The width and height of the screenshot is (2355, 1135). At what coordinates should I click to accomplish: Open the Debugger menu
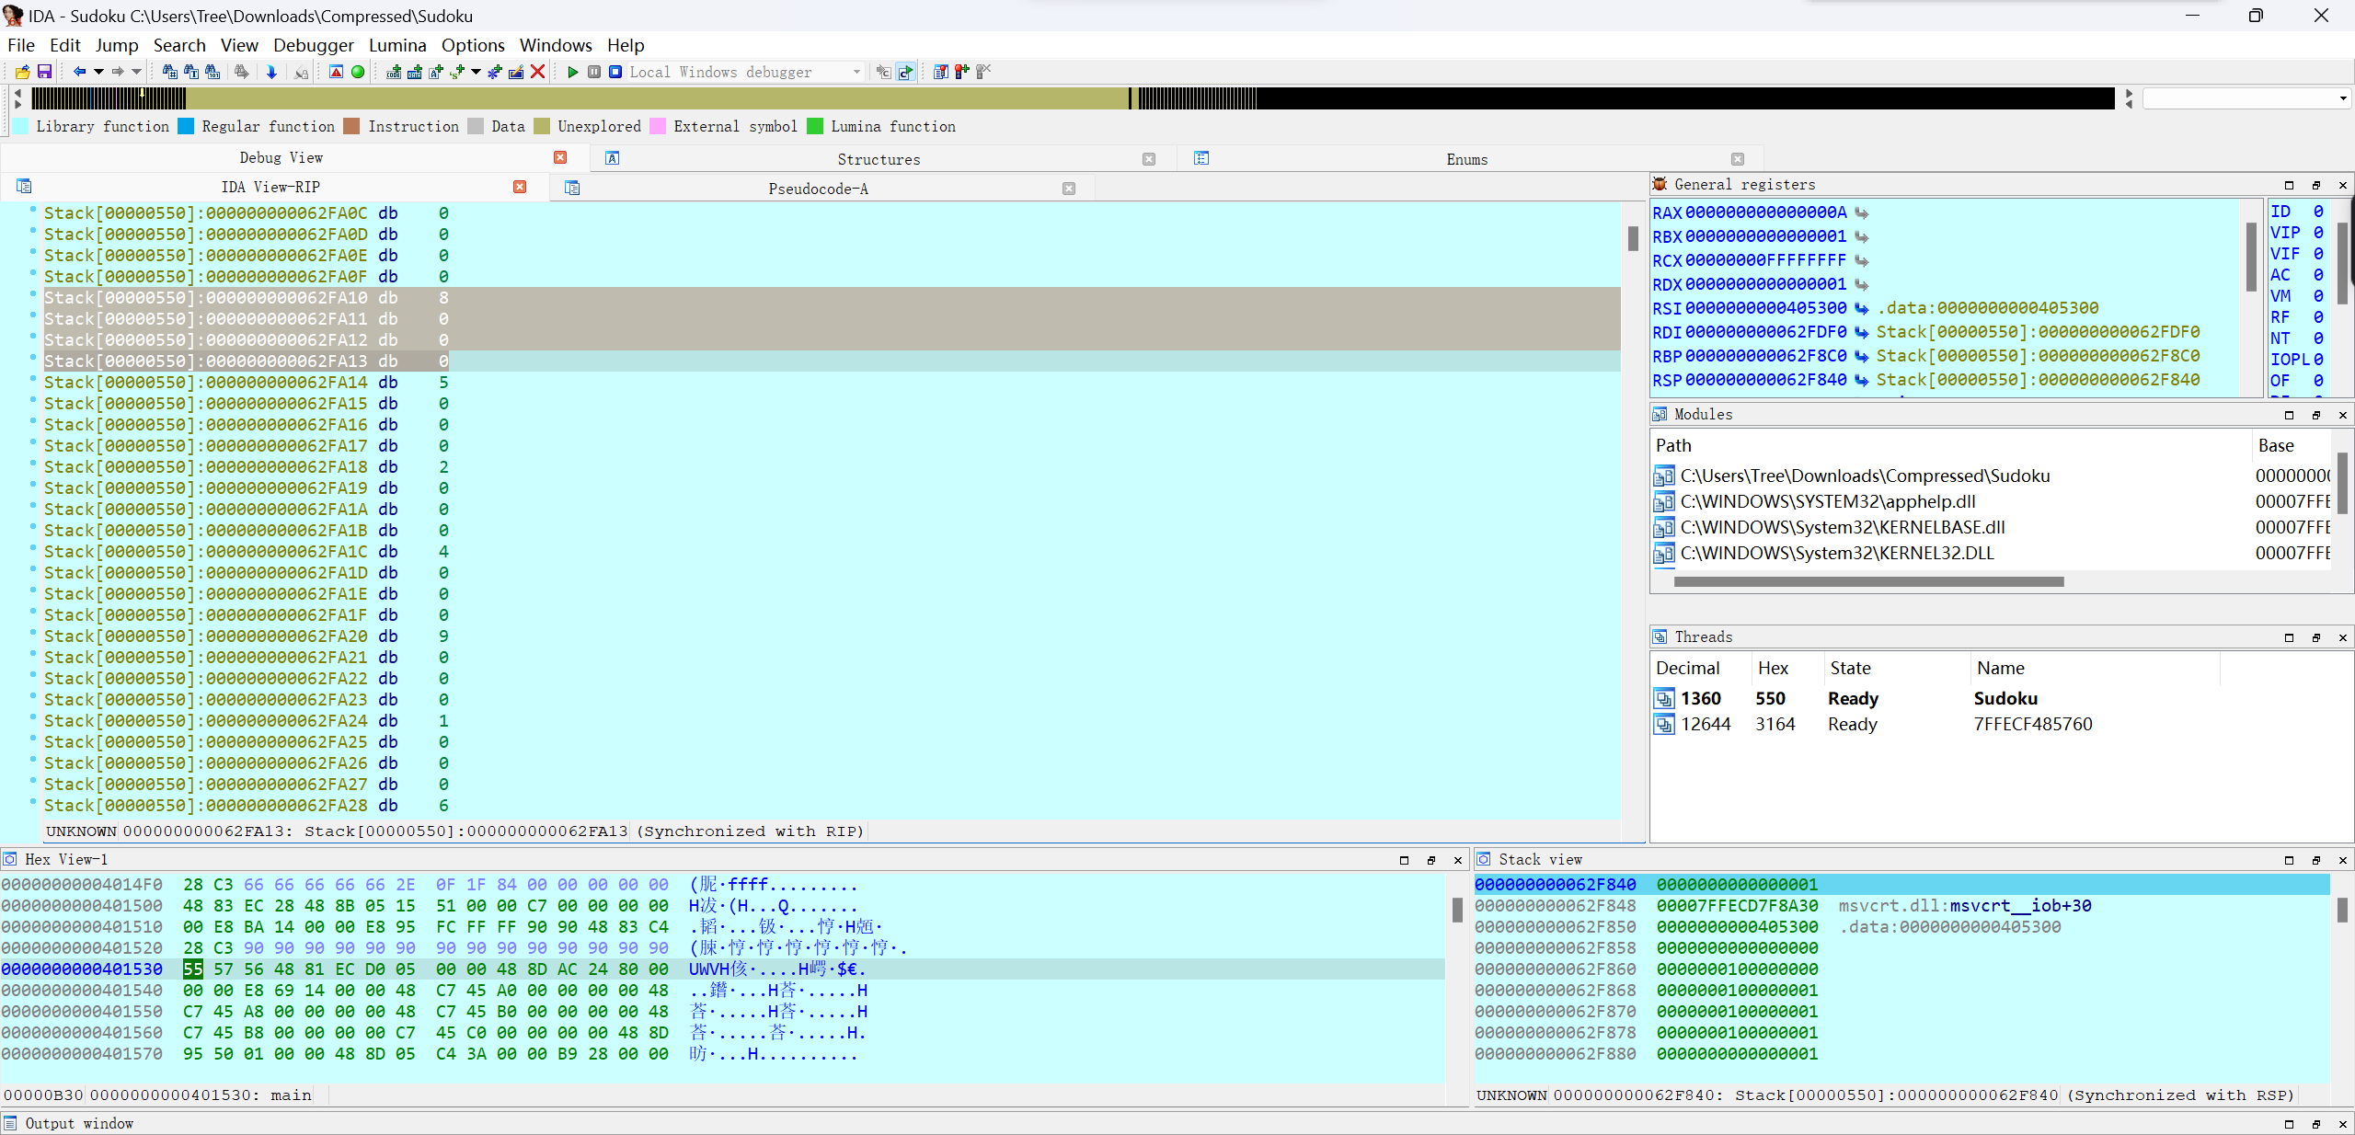313,45
